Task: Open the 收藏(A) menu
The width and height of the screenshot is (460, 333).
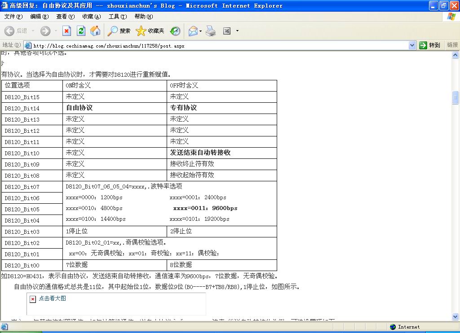Action: (91, 17)
